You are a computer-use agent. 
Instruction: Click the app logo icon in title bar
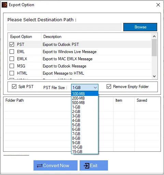point(4,5)
